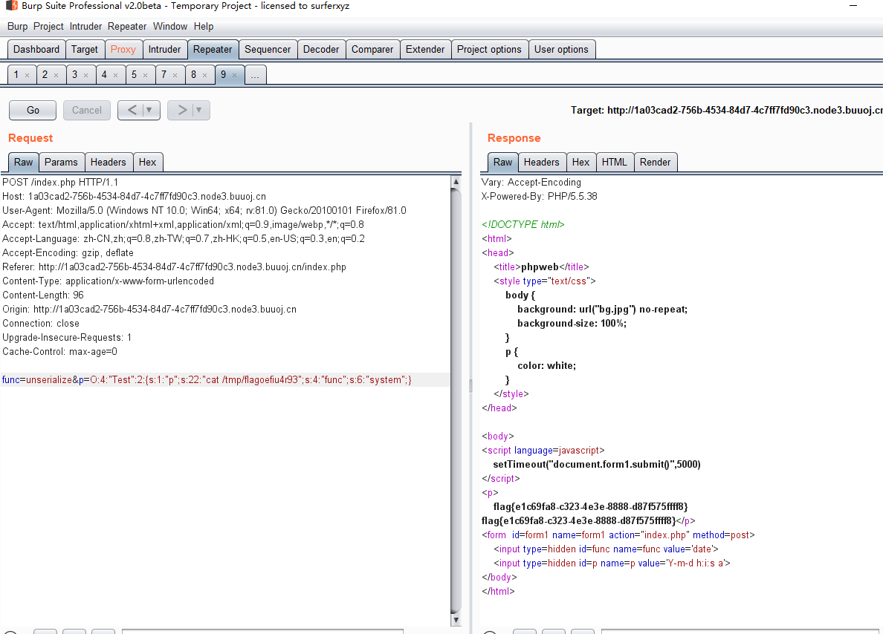Select the Params tab in Request panel

click(61, 162)
